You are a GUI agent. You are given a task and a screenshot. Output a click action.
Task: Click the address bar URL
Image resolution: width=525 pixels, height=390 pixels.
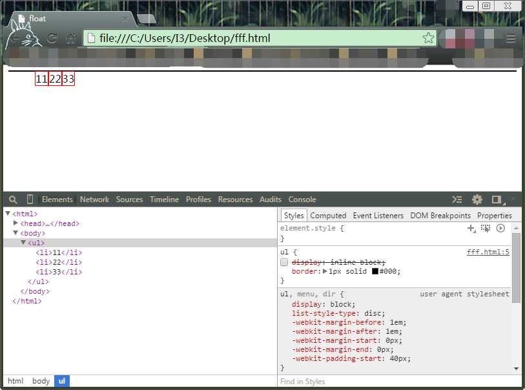185,38
